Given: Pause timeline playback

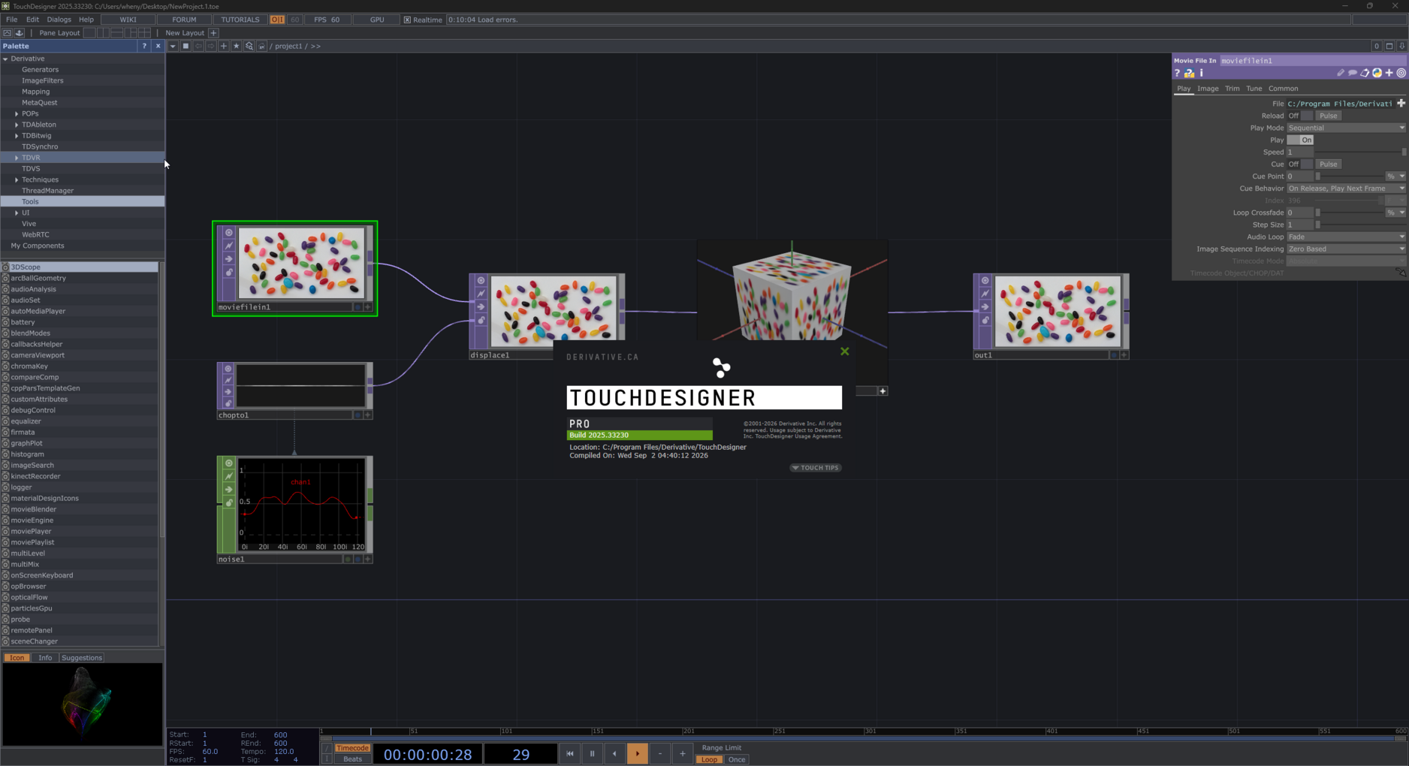Looking at the screenshot, I should coord(592,753).
